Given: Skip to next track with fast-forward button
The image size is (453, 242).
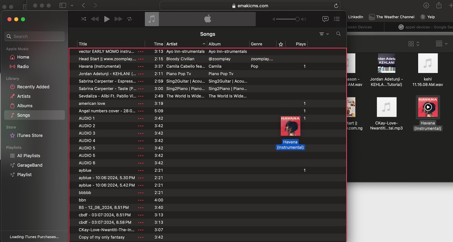Looking at the screenshot, I should (x=118, y=19).
